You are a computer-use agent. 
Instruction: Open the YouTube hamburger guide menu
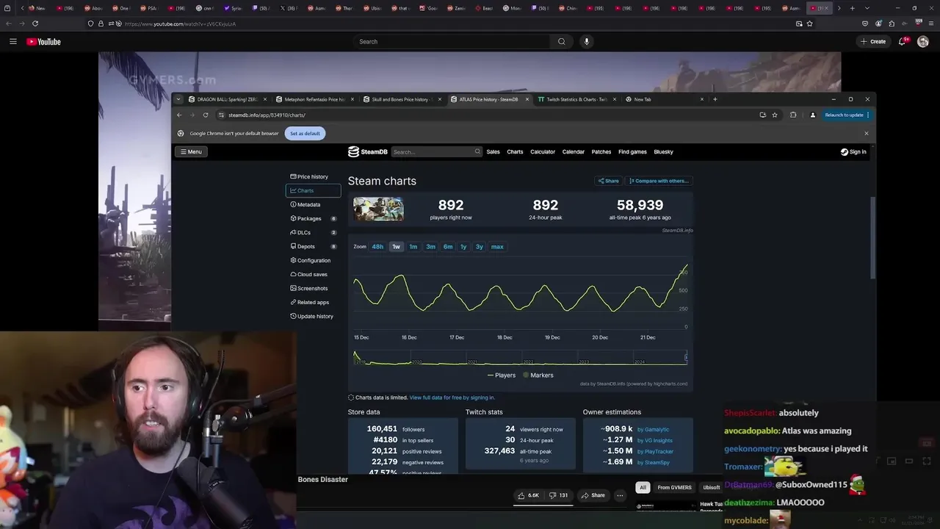coord(13,42)
